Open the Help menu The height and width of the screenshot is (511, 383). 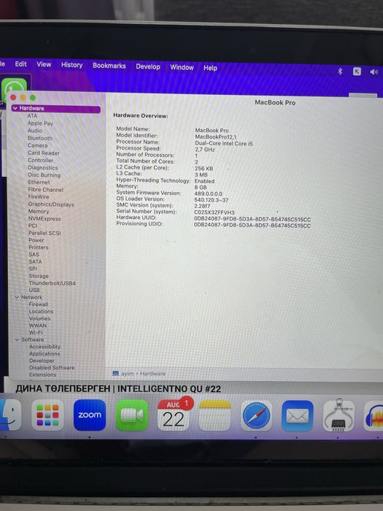tap(210, 68)
